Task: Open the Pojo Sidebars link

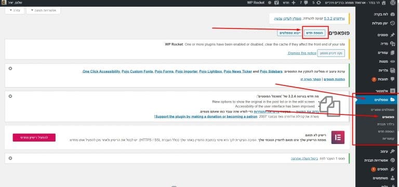Action: [271, 71]
